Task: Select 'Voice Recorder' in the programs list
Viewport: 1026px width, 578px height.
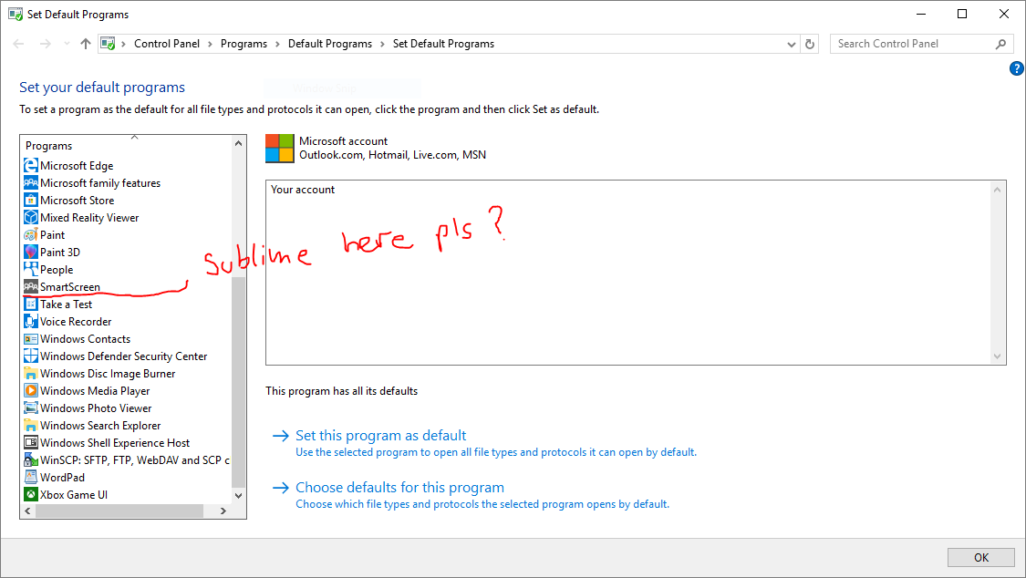Action: coord(76,322)
